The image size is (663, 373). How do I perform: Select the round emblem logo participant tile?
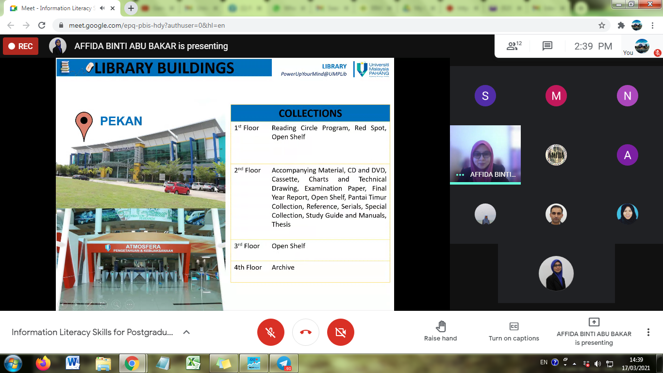tap(556, 155)
